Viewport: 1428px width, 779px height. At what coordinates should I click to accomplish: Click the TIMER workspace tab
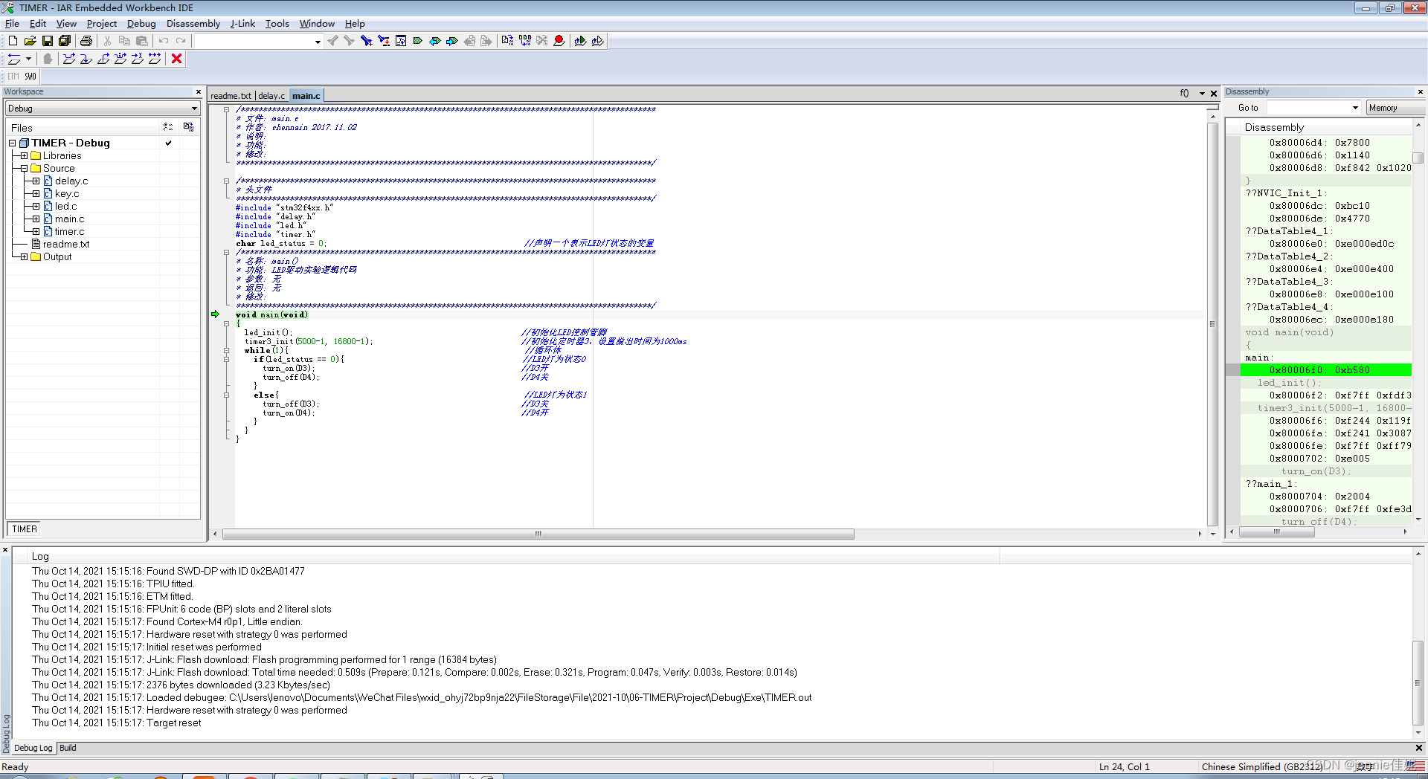point(25,529)
